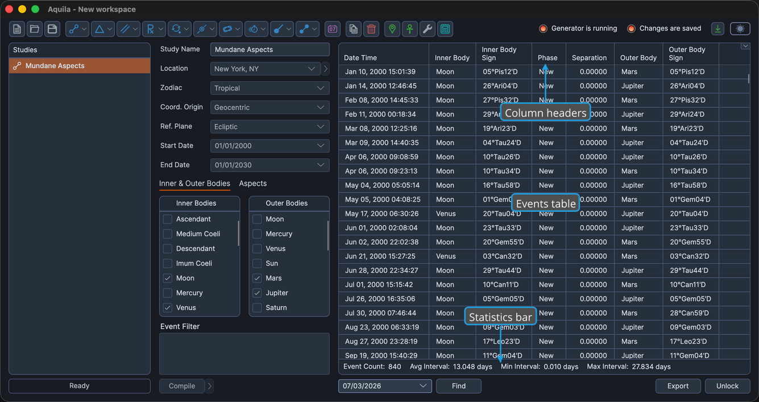Click the purple calendar 07 icon
The image size is (759, 402).
click(x=333, y=29)
